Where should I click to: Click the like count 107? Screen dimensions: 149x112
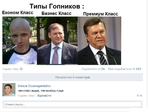click(139, 69)
